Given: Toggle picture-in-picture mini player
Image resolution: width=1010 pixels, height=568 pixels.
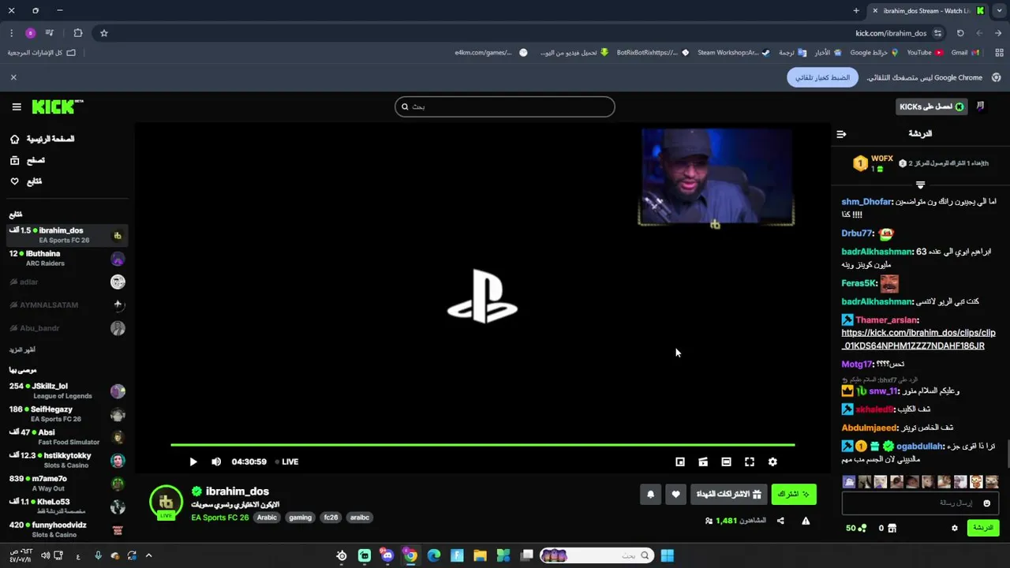Looking at the screenshot, I should pyautogui.click(x=680, y=461).
